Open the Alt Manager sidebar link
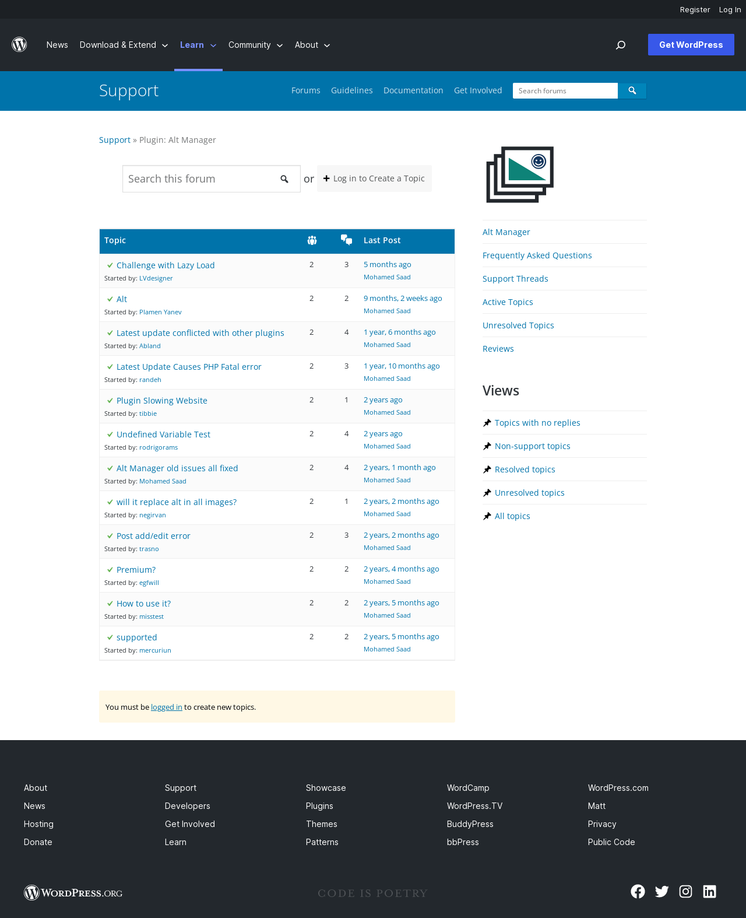Image resolution: width=746 pixels, height=918 pixels. click(506, 232)
